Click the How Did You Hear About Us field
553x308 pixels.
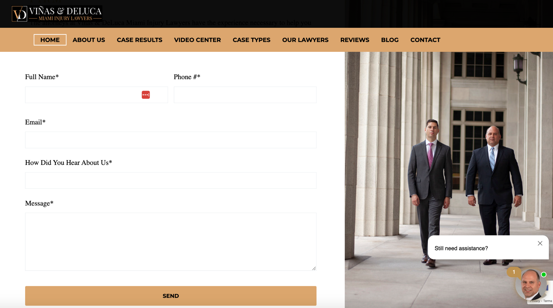(x=171, y=180)
